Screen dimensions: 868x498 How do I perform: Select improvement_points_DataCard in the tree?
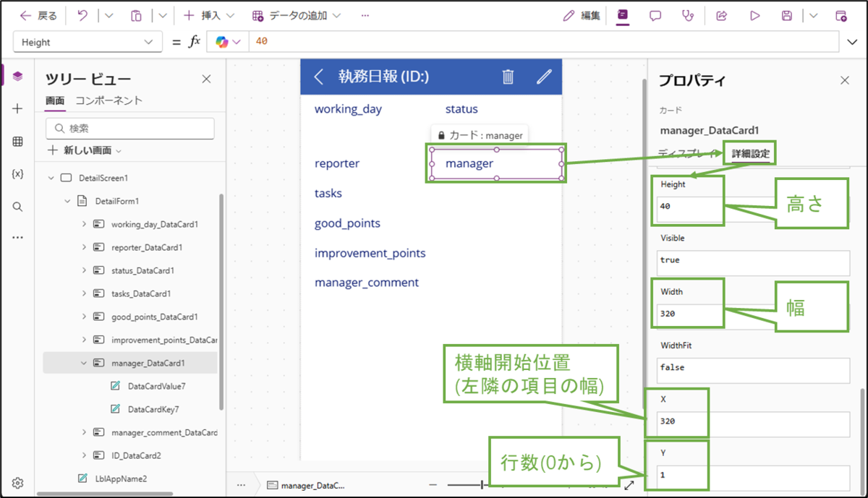click(x=164, y=340)
